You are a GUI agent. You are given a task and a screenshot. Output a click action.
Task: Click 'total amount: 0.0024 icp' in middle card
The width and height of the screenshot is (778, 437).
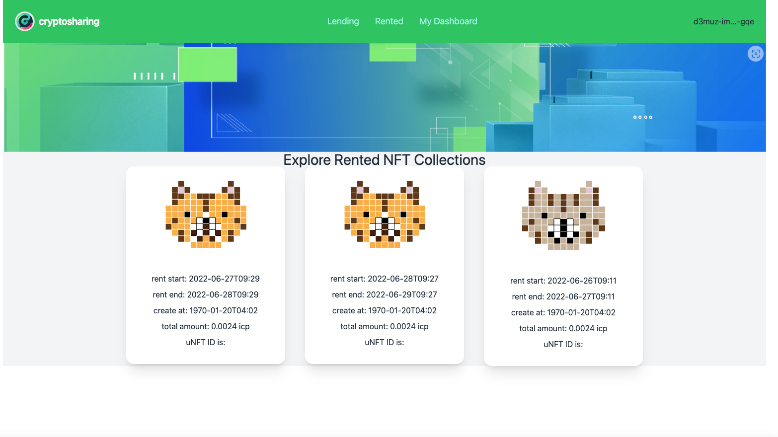(x=385, y=326)
